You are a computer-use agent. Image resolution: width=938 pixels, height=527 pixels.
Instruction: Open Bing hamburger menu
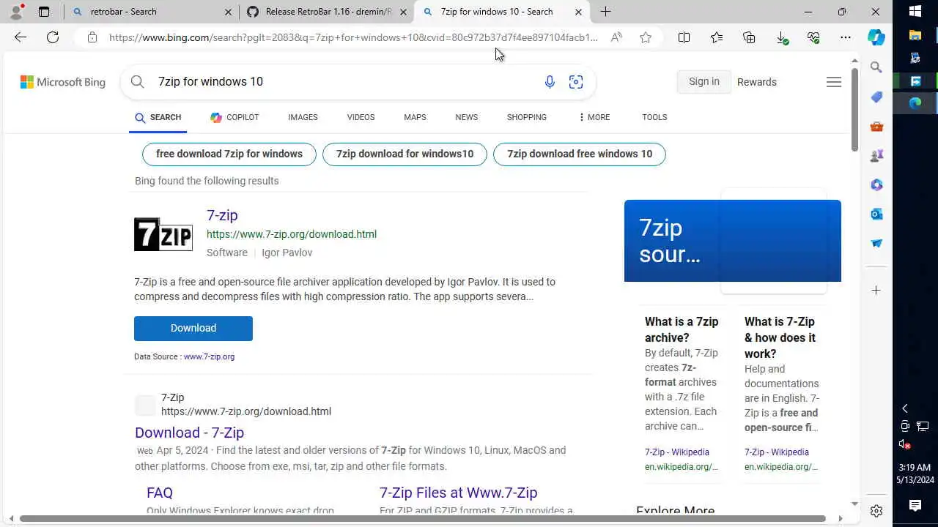point(834,82)
